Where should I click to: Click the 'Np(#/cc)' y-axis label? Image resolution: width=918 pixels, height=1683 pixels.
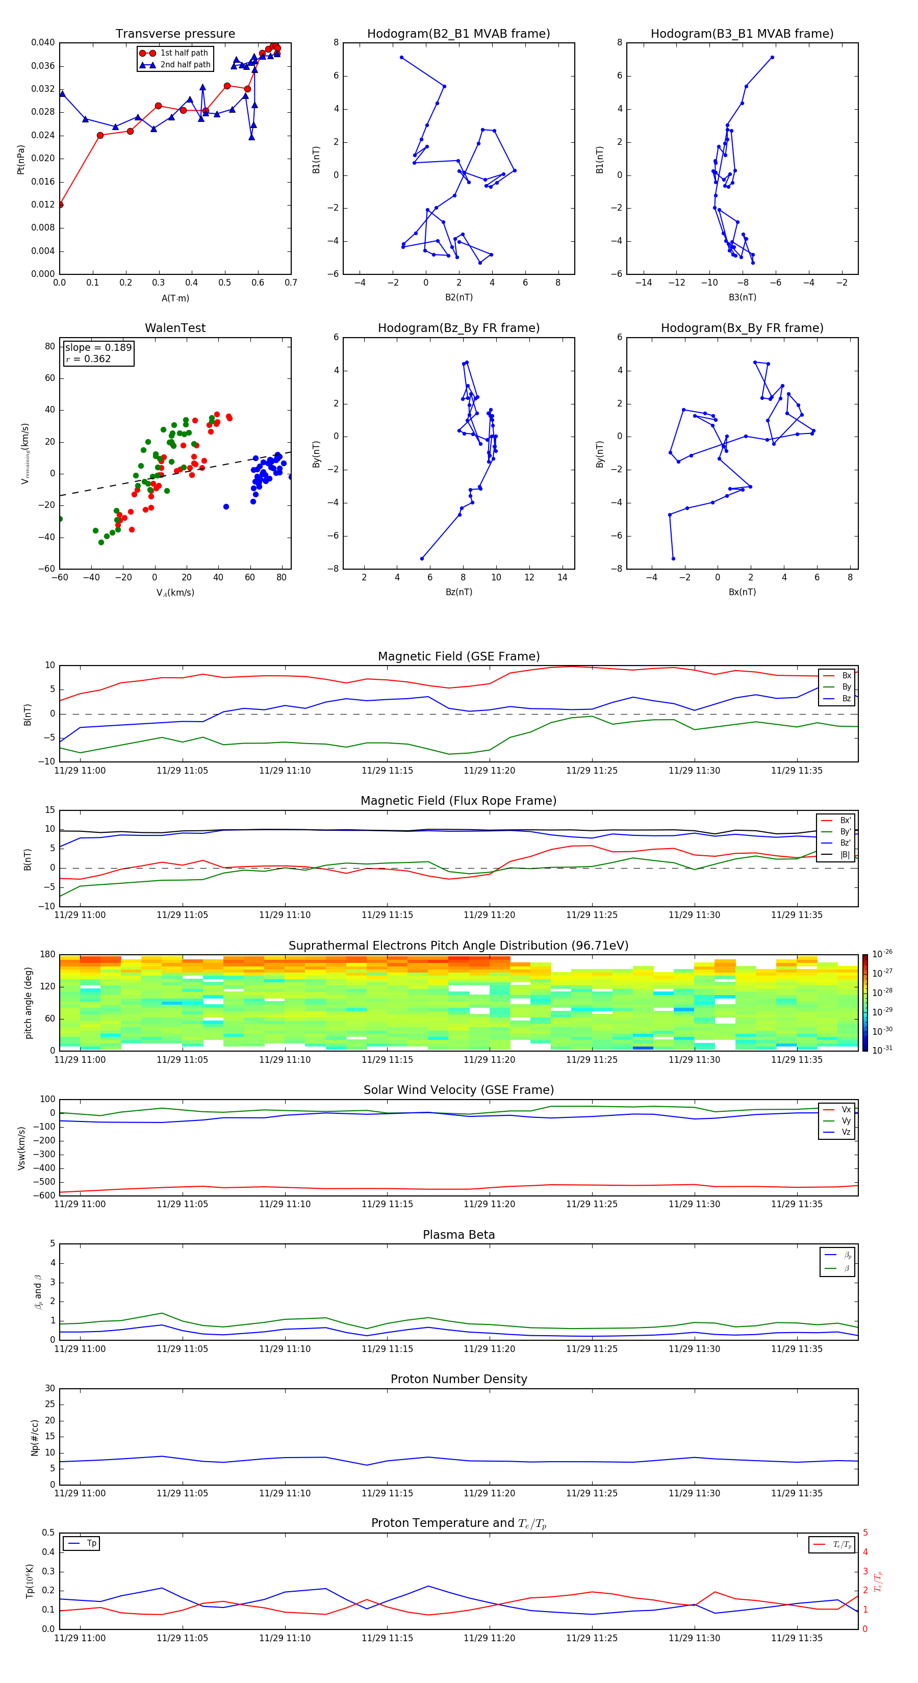(35, 1437)
